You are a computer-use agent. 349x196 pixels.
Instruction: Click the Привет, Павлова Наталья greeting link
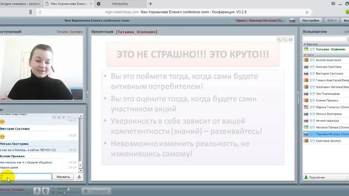pos(260,21)
